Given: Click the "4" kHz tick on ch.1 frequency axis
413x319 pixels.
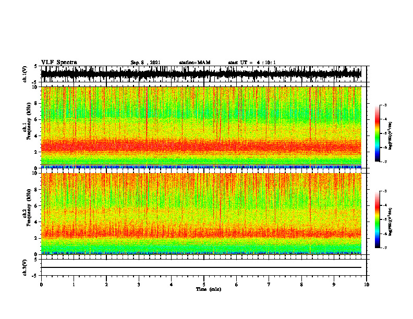Looking at the screenshot, I should point(37,136).
